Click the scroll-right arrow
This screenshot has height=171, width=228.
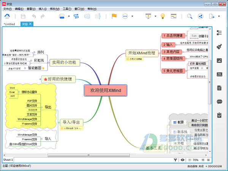pos(206,155)
